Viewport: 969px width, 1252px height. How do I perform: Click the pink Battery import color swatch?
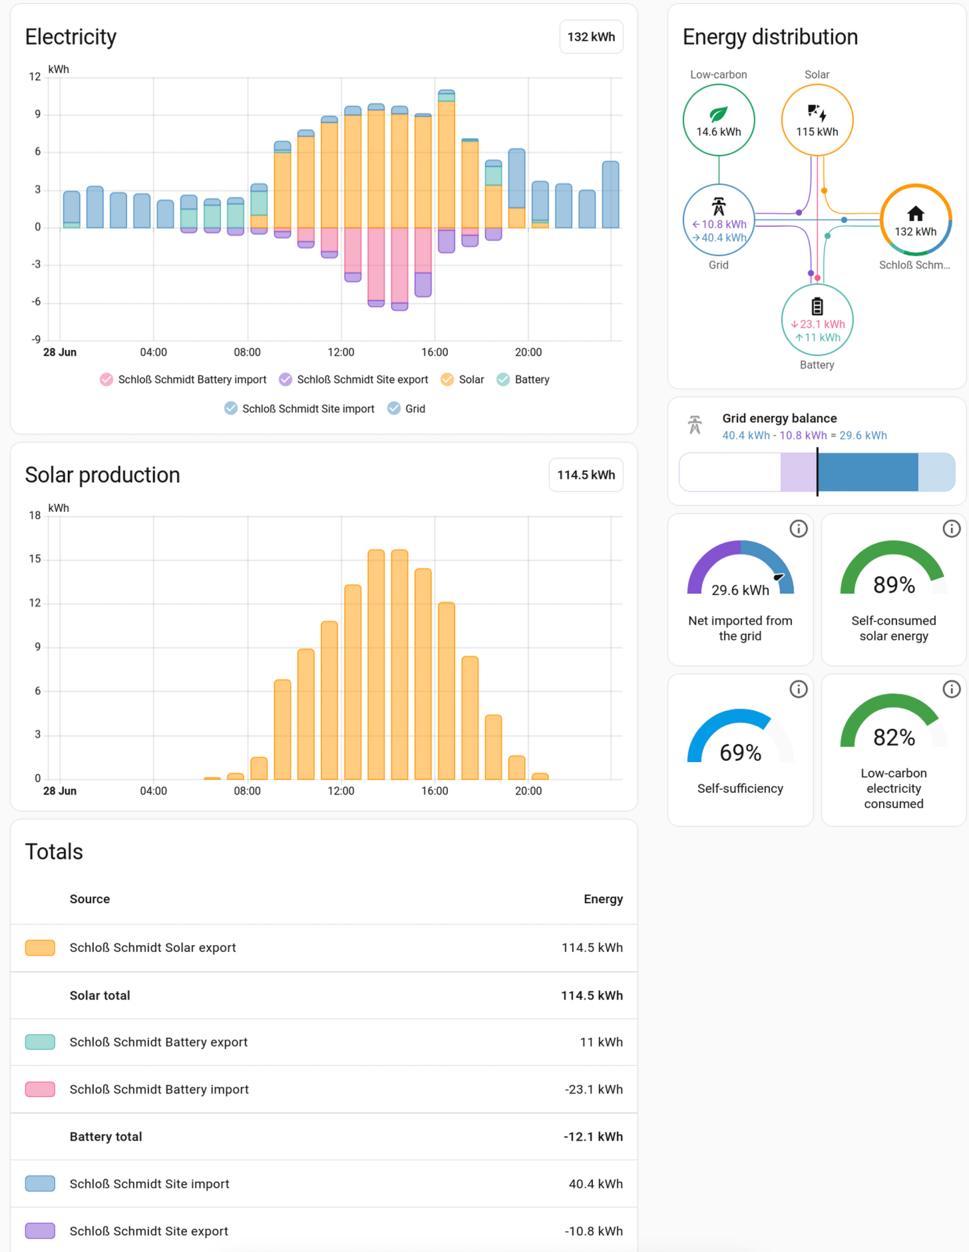[x=40, y=1090]
